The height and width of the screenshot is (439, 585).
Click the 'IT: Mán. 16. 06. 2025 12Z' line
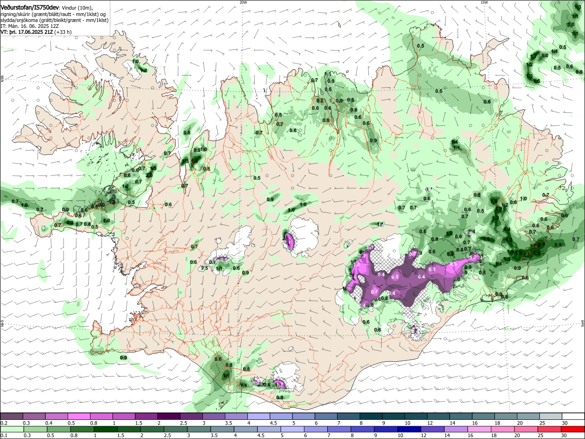(30, 26)
